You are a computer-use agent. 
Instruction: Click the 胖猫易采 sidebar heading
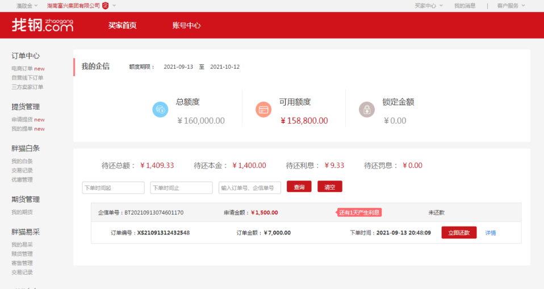coord(26,232)
